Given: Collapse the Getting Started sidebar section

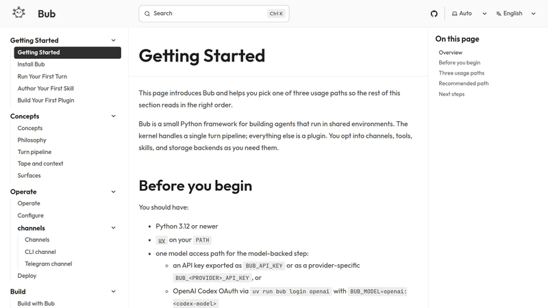Looking at the screenshot, I should tap(113, 40).
